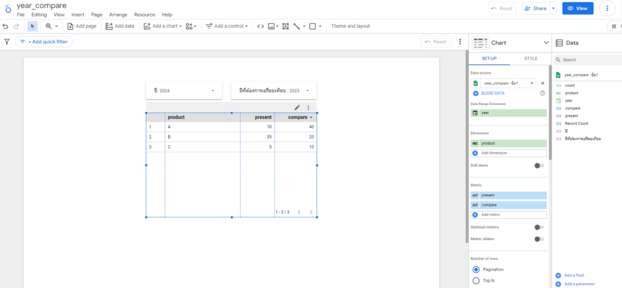Viewport: 622px width, 288px height.
Task: Switch to the STYLE tab
Action: (530, 58)
